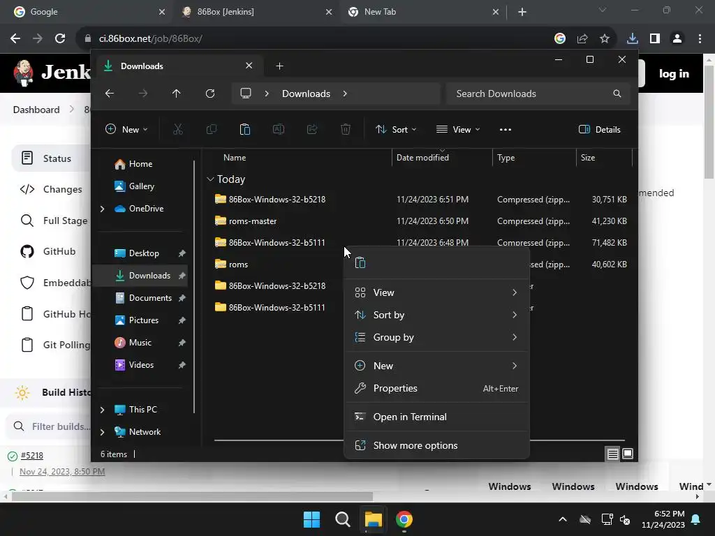Expand chevron after Downloads in breadcrumb
This screenshot has height=536, width=715.
pyautogui.click(x=345, y=94)
